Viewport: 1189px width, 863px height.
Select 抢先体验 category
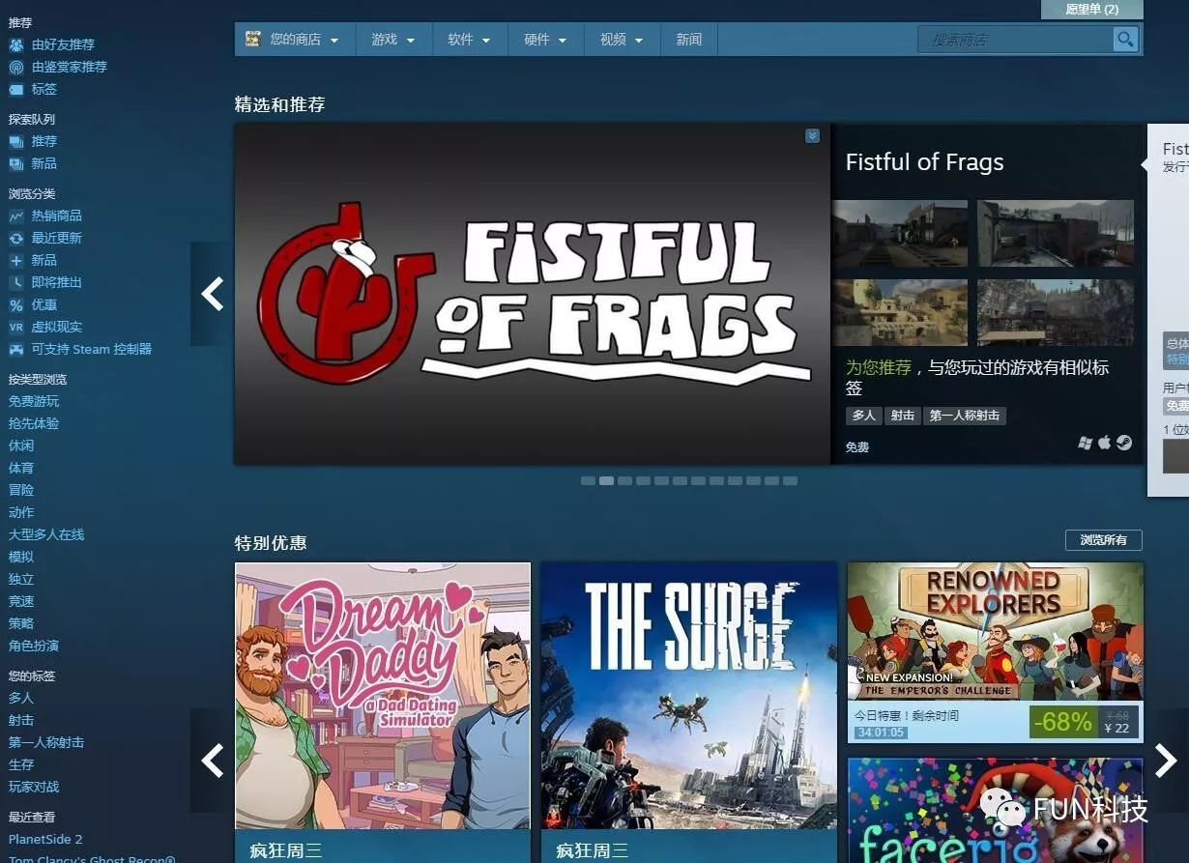coord(34,423)
